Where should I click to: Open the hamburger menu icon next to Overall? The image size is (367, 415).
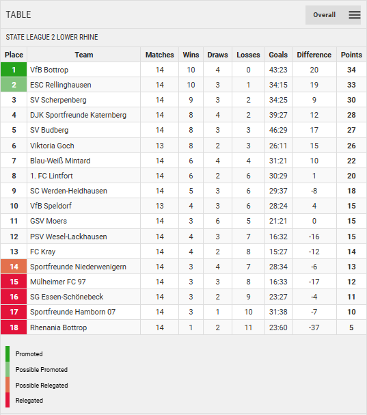(355, 15)
